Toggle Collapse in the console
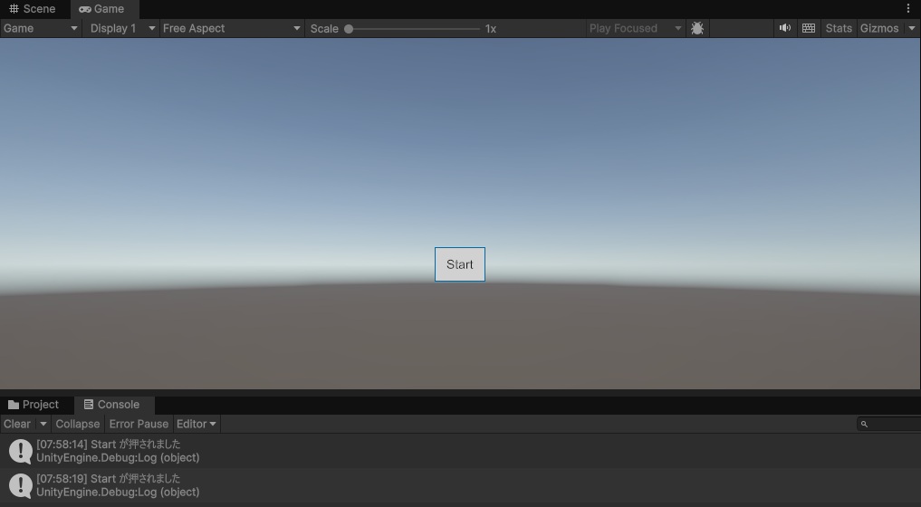 [78, 424]
